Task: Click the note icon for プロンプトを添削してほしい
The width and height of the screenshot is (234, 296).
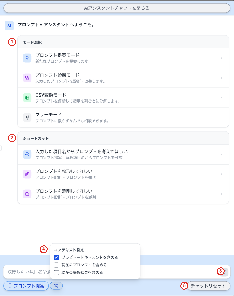Action: click(27, 194)
